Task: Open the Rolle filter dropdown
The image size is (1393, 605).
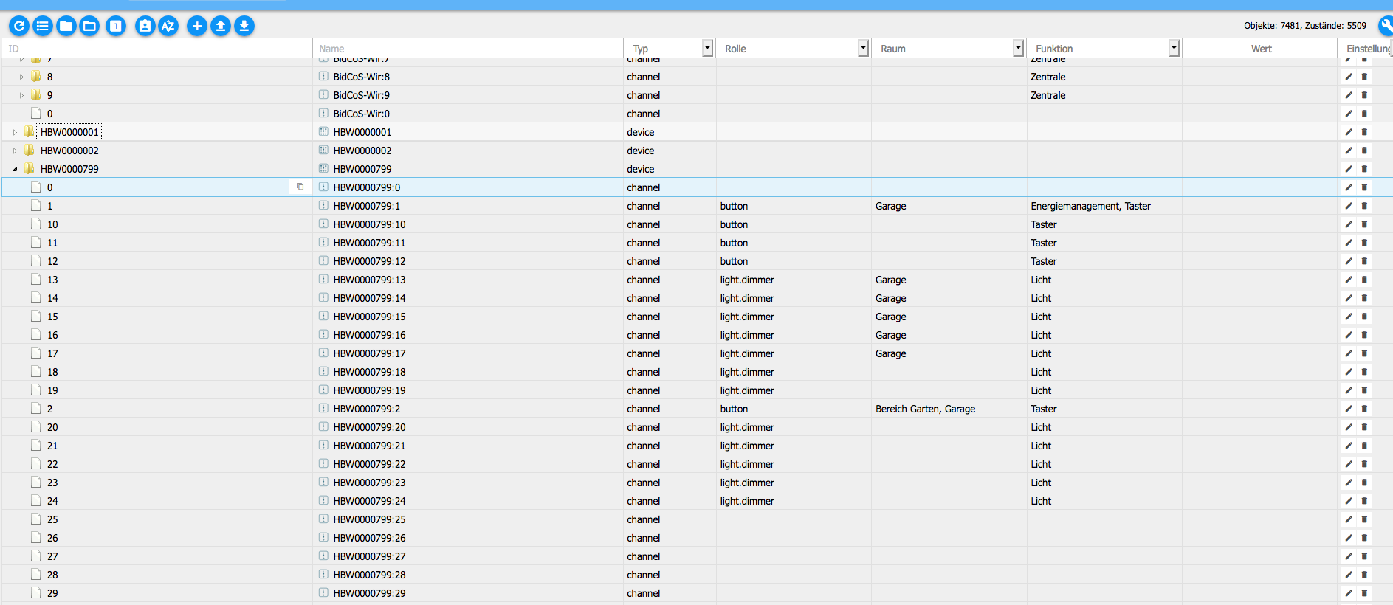Action: point(863,48)
